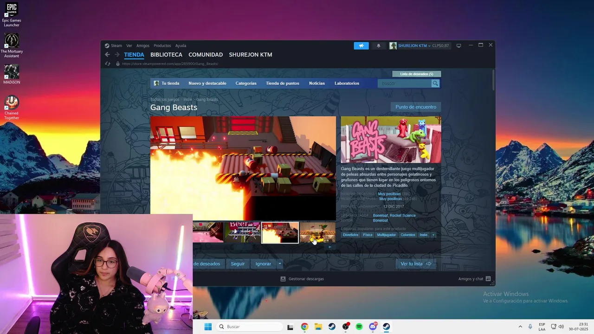Click the Todos los juegos breadcrumb
This screenshot has height=334, width=594.
pos(165,99)
